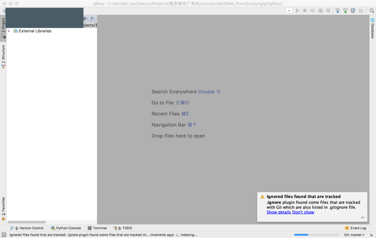The height and width of the screenshot is (238, 376).
Task: Click the Indexing process spinner icon
Action: click(178, 235)
